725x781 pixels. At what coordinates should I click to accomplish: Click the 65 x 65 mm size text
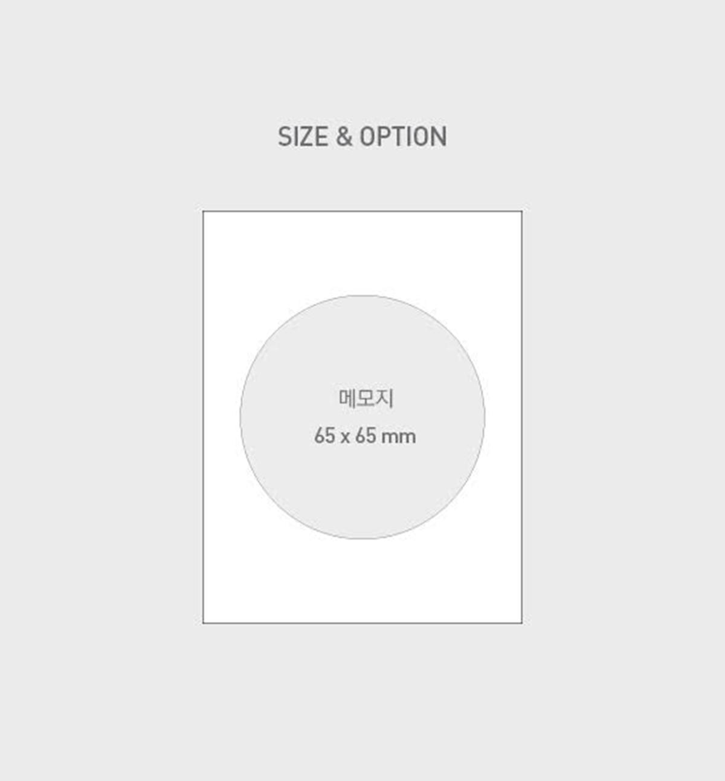pos(365,436)
